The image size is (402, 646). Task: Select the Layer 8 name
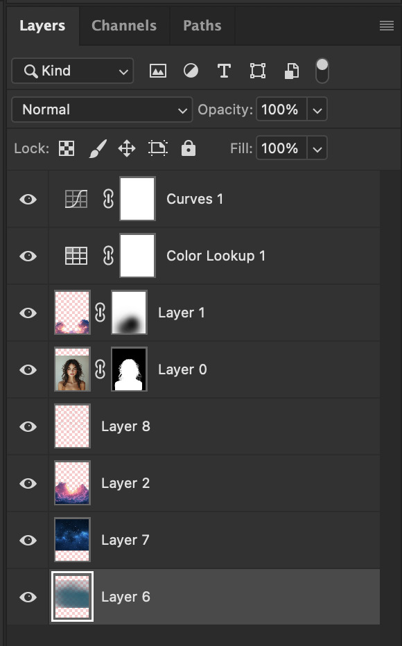click(x=125, y=427)
